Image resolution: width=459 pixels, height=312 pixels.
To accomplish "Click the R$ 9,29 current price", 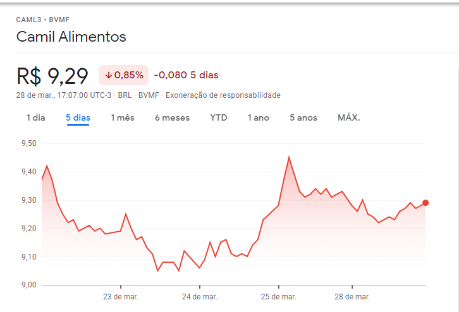I will point(52,76).
